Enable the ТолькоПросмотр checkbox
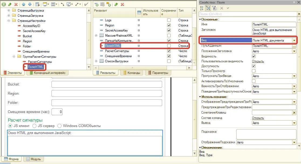 pyautogui.click(x=254, y=71)
